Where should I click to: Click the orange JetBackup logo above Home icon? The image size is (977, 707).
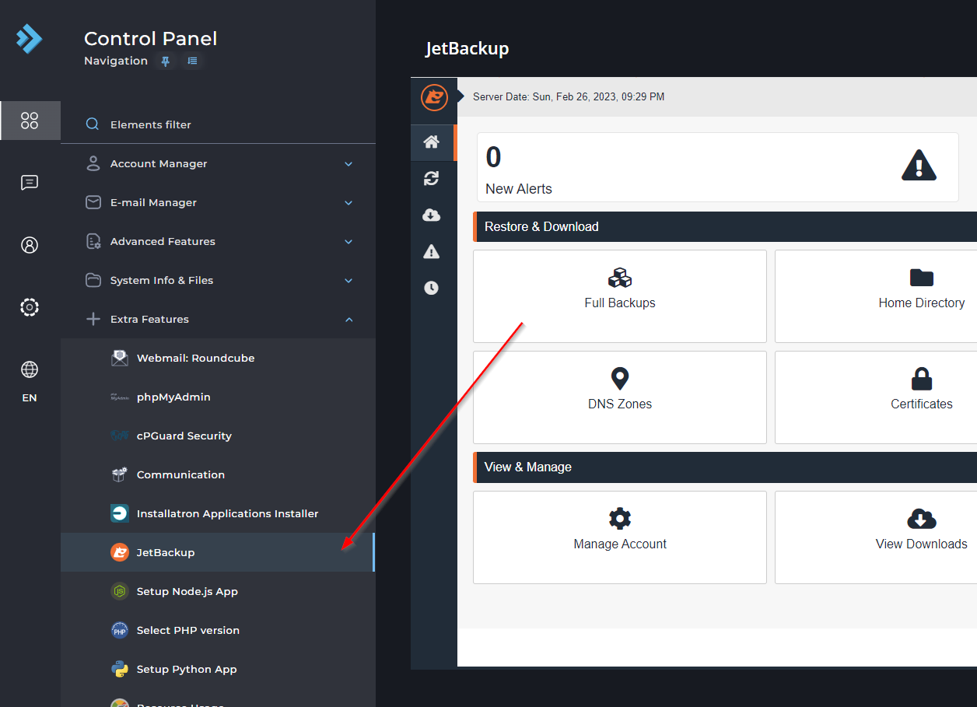click(x=434, y=97)
